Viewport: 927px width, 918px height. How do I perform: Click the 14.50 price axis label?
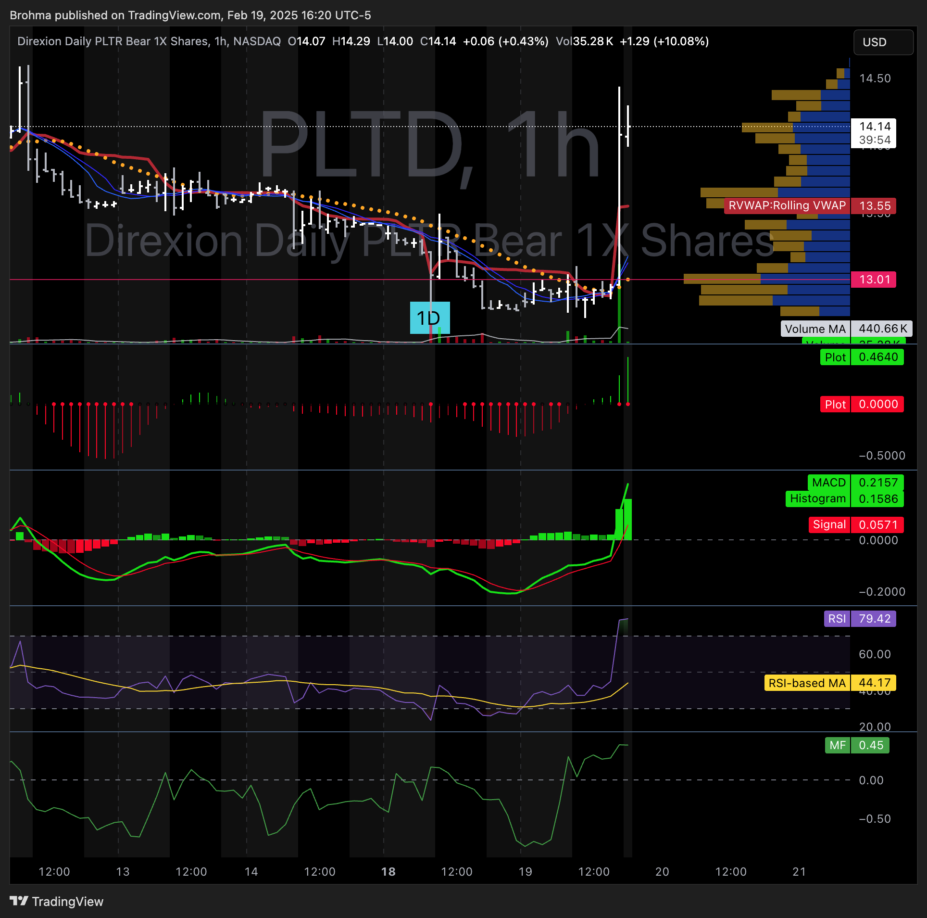click(x=875, y=78)
